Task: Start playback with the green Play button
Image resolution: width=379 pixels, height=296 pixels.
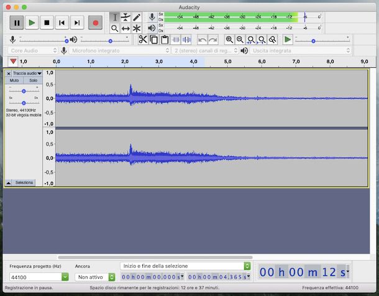Action: click(32, 23)
